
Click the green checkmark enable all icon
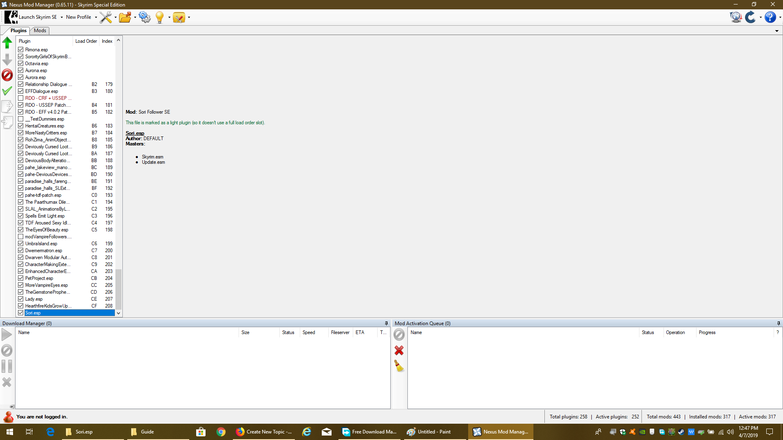pos(7,91)
